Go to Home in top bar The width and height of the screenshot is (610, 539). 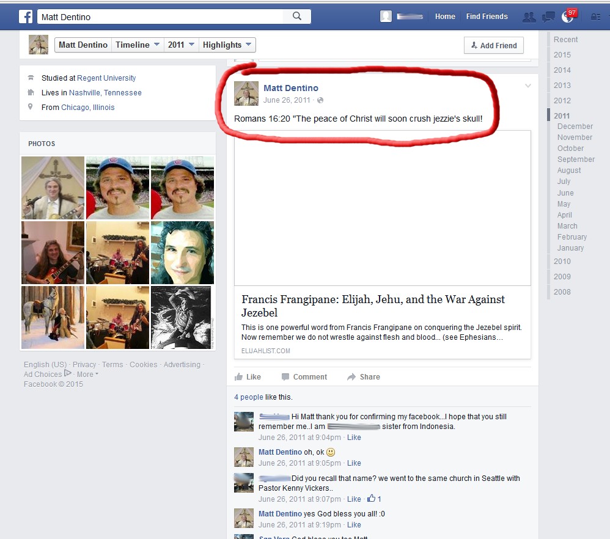(x=445, y=16)
